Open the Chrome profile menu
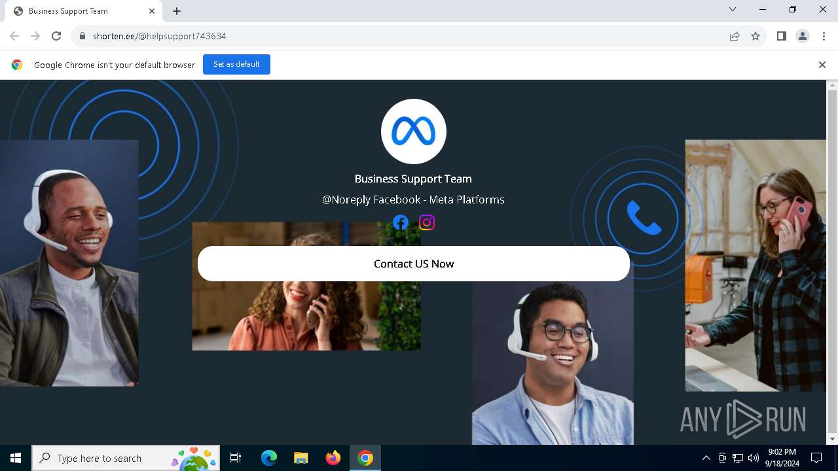 [x=803, y=36]
